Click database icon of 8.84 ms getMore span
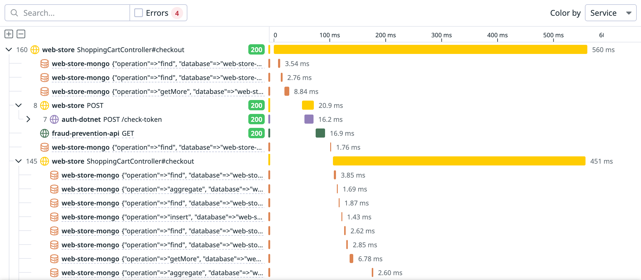641x280 pixels. [45, 92]
